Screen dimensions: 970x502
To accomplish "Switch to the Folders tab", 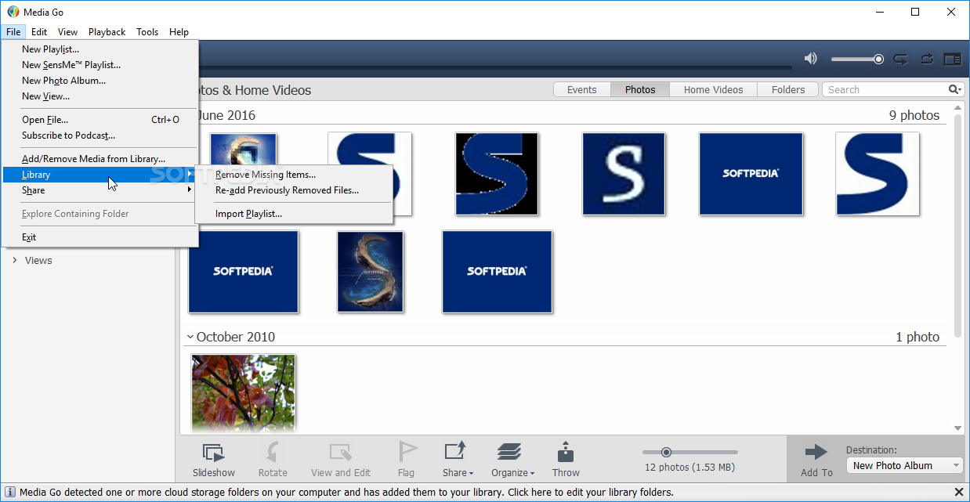I will [788, 89].
